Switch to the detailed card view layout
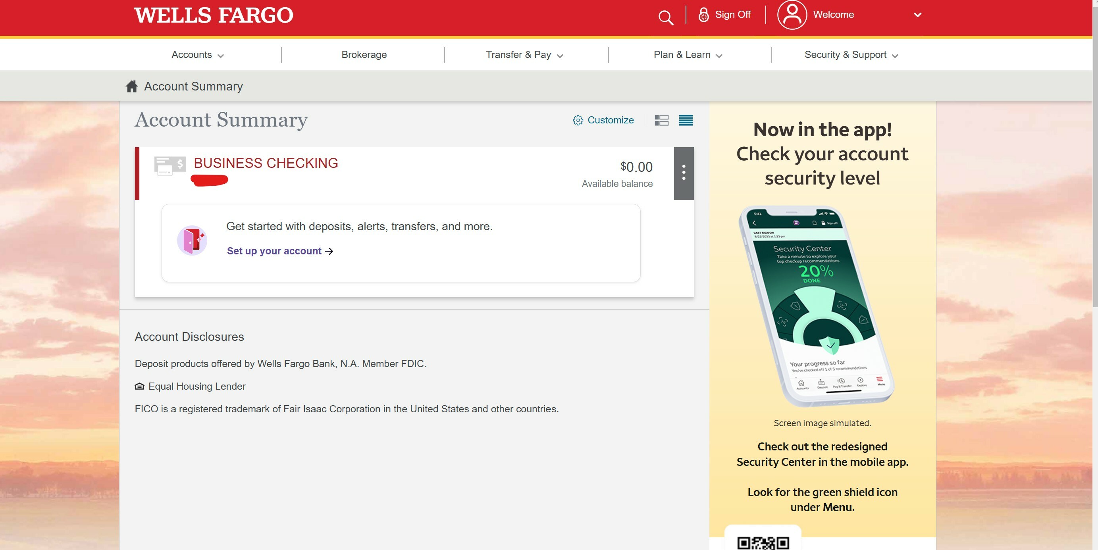This screenshot has width=1098, height=550. tap(661, 120)
